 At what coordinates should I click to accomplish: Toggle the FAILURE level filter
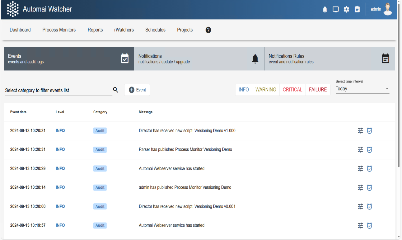(x=318, y=90)
